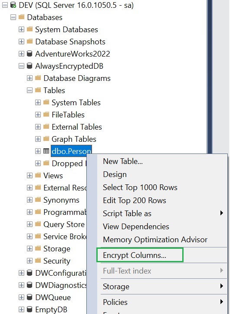Click the DEV server connection icon
The width and height of the screenshot is (230, 314).
tap(13, 5)
